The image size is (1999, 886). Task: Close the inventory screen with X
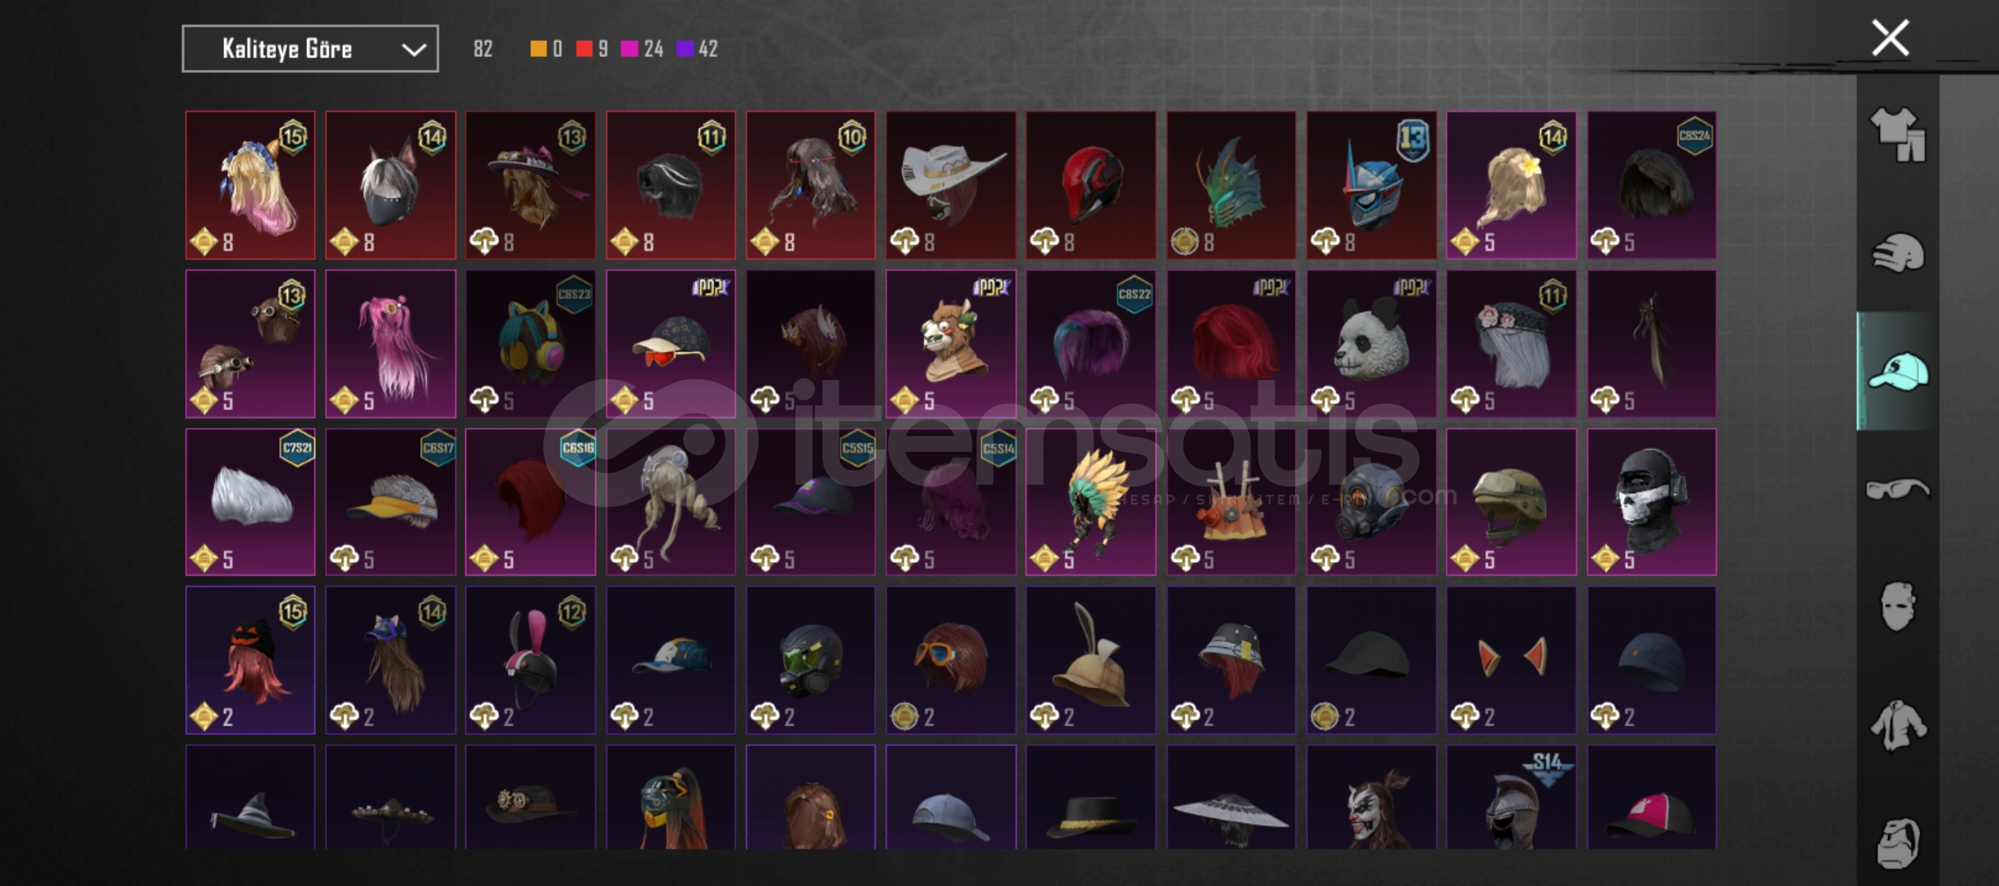[1891, 38]
